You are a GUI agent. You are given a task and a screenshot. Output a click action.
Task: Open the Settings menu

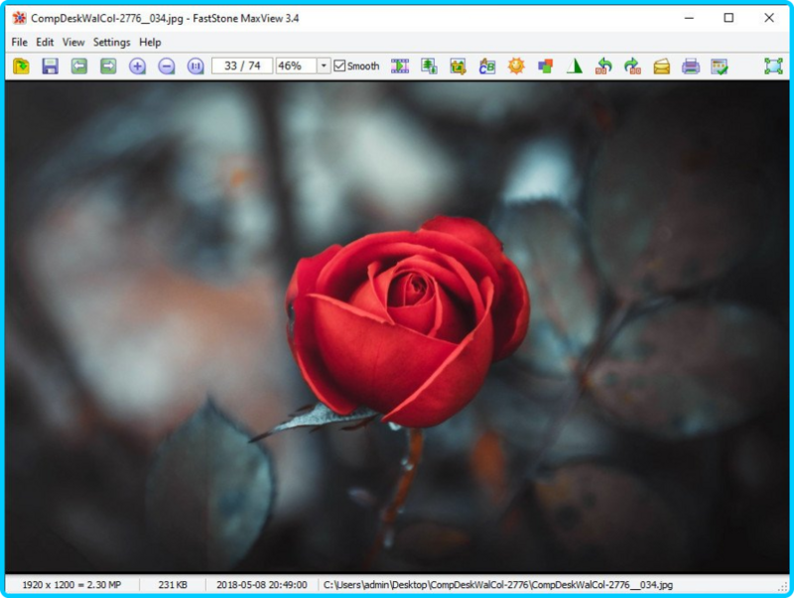(x=111, y=42)
